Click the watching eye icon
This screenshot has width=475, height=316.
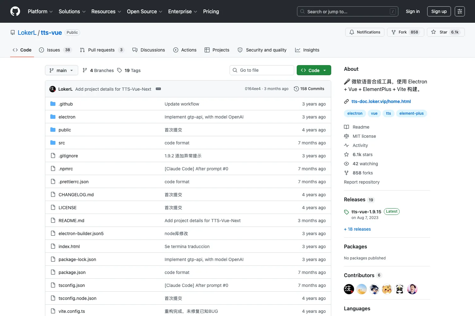(x=346, y=163)
